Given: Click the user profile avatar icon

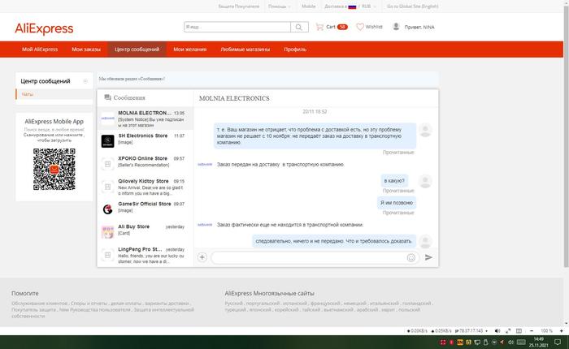Looking at the screenshot, I should (397, 27).
